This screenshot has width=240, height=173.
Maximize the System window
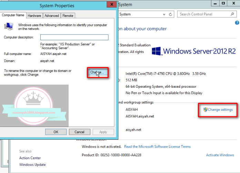(x=223, y=3)
